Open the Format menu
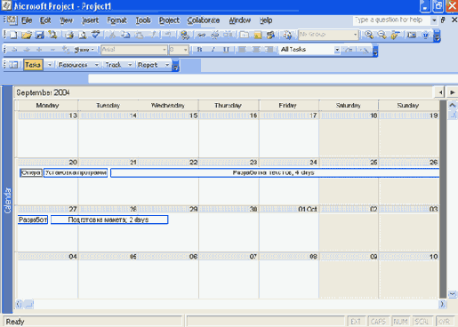The width and height of the screenshot is (458, 327). pyautogui.click(x=117, y=20)
